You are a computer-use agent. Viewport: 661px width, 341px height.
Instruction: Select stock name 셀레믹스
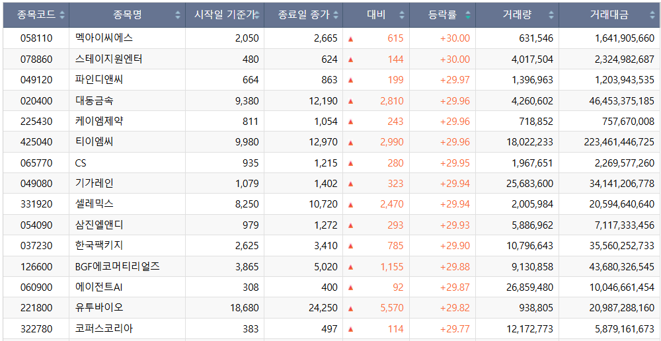pos(94,204)
